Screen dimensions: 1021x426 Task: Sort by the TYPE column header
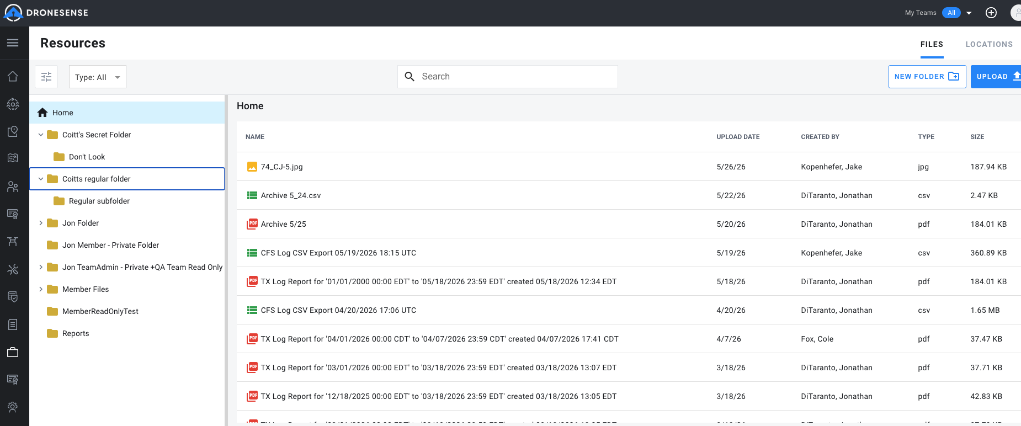(926, 137)
